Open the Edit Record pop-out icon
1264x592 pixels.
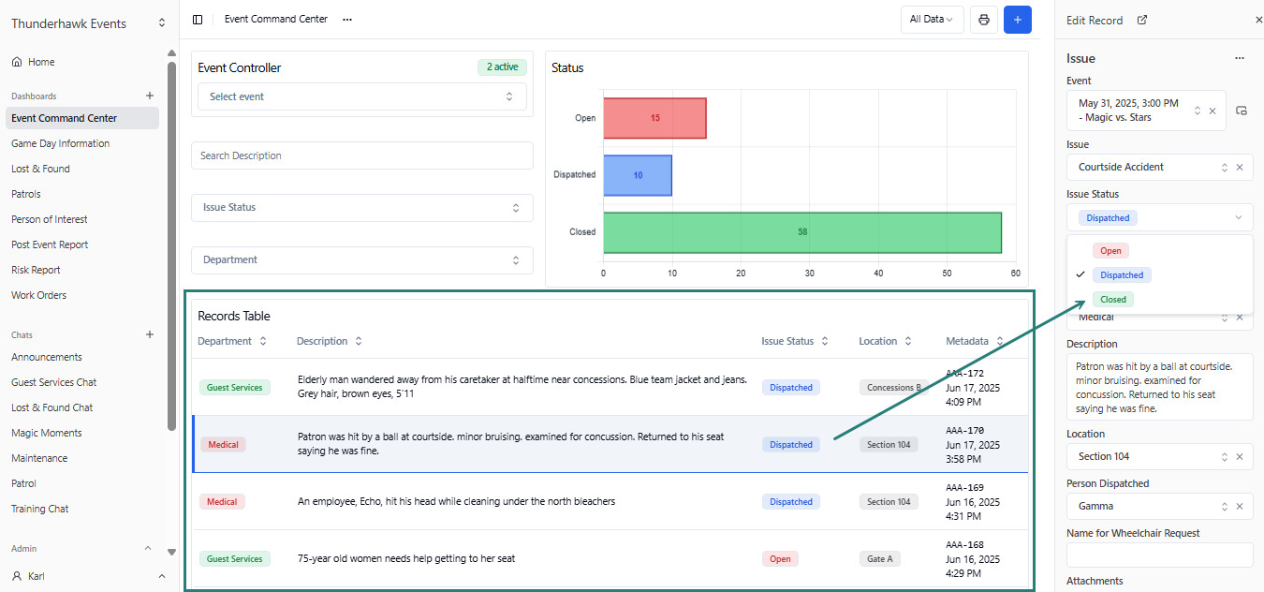(x=1142, y=20)
